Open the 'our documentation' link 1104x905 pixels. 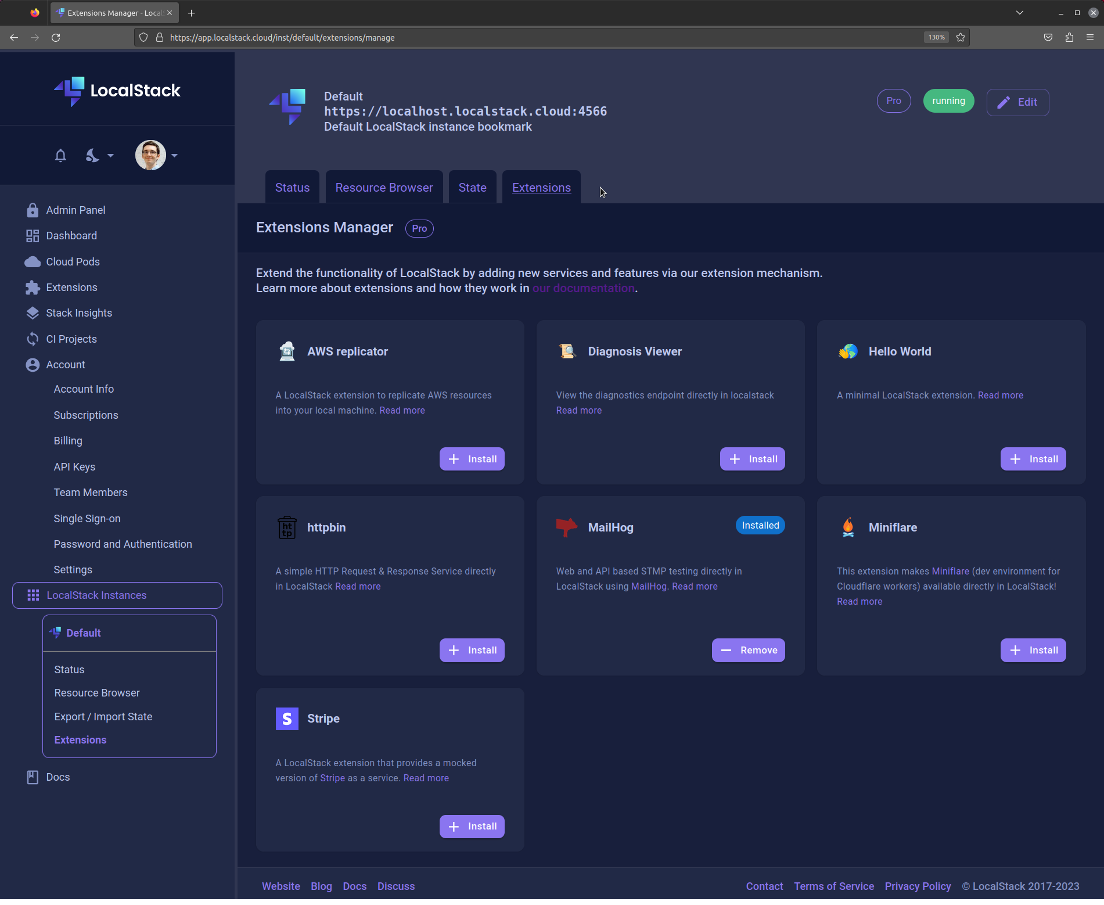583,288
